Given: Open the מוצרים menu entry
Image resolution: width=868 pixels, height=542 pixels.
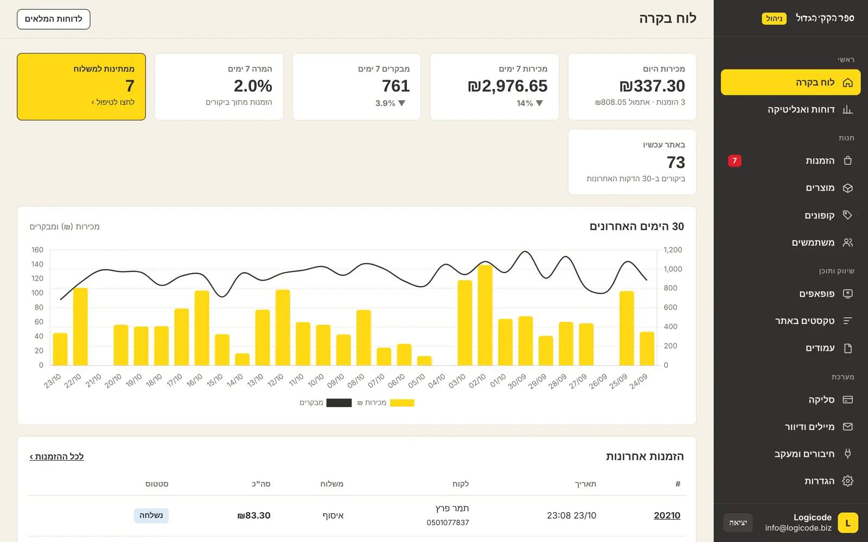Looking at the screenshot, I should click(790, 188).
